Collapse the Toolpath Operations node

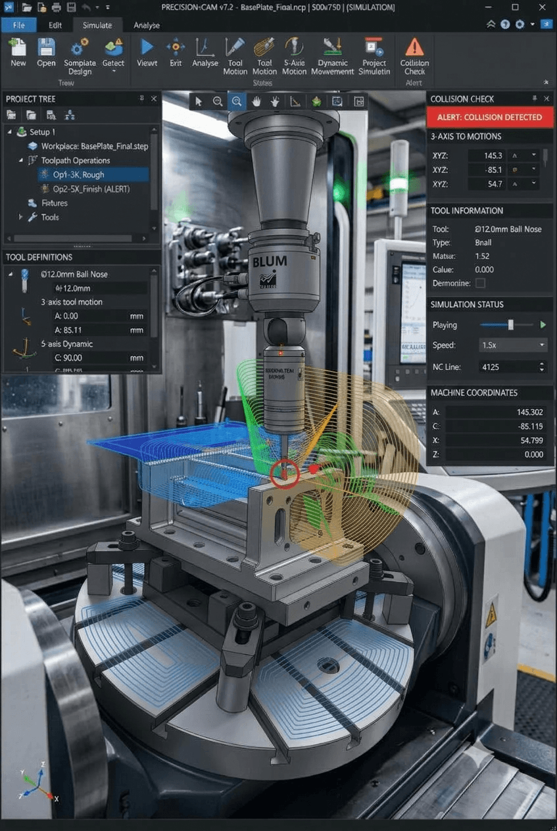(x=21, y=160)
